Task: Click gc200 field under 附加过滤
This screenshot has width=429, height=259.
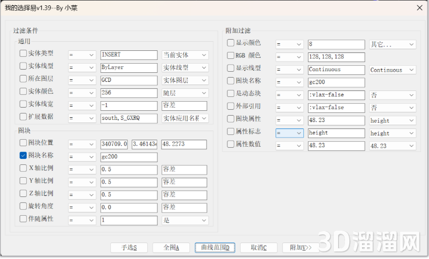Action: [x=336, y=82]
